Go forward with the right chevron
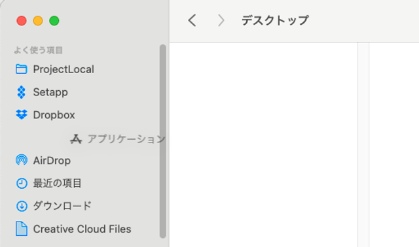The image size is (419, 247). click(221, 20)
